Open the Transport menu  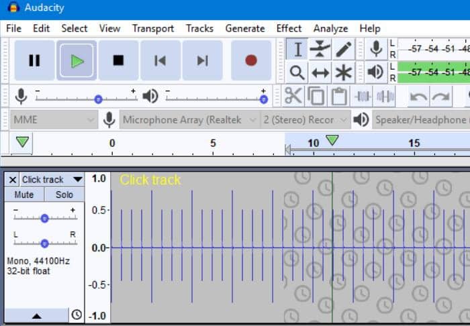pyautogui.click(x=153, y=28)
